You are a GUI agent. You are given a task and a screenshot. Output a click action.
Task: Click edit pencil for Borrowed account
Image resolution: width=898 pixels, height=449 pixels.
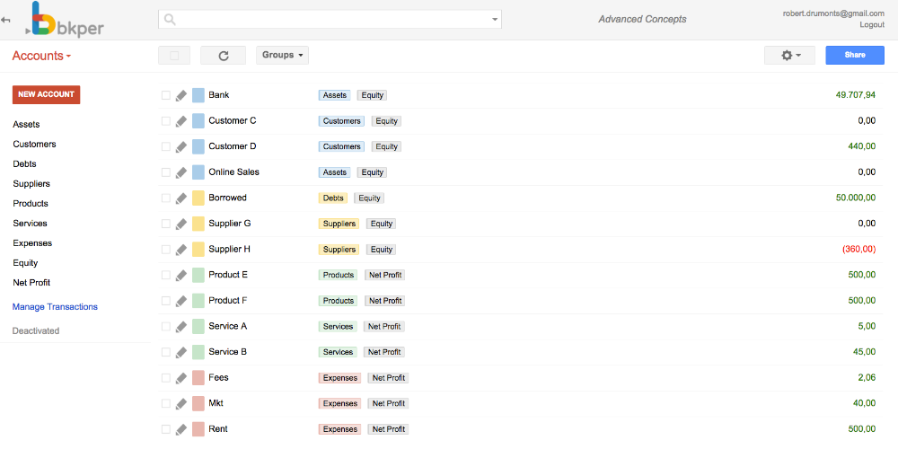coord(181,198)
